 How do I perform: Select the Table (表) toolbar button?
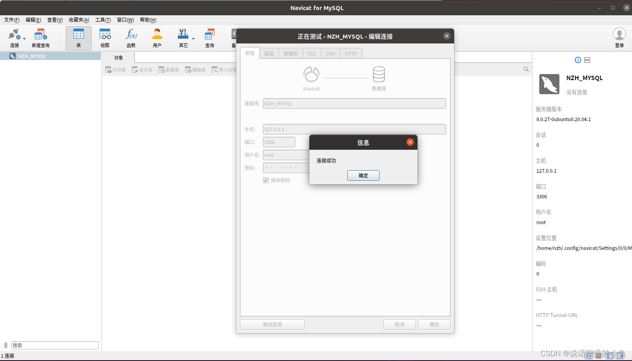79,38
